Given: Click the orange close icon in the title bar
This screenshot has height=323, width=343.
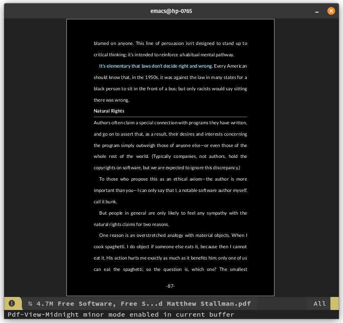Looking at the screenshot, I should point(331,11).
